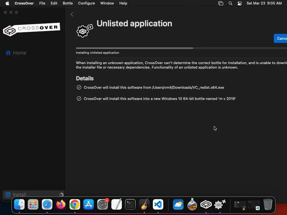Open the Help menu
The height and width of the screenshot is (215, 287).
(x=123, y=3)
